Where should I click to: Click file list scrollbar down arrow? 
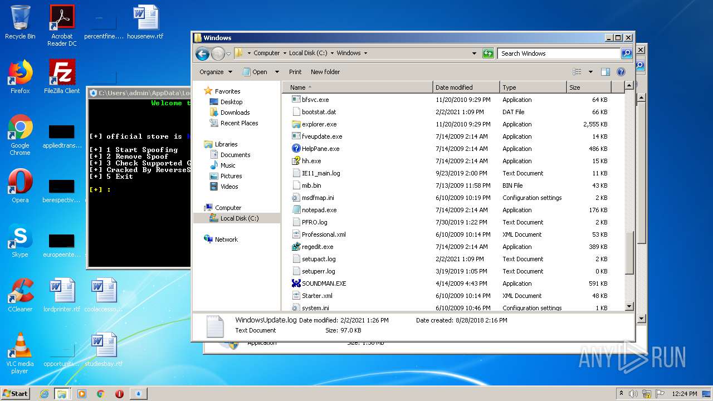point(629,306)
